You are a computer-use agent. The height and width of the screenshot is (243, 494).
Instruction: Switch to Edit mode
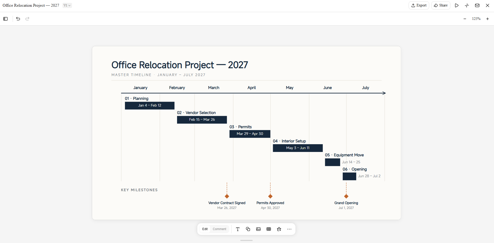pyautogui.click(x=205, y=229)
